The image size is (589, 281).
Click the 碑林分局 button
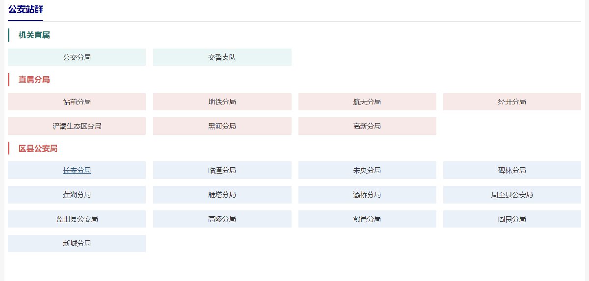[x=512, y=170]
